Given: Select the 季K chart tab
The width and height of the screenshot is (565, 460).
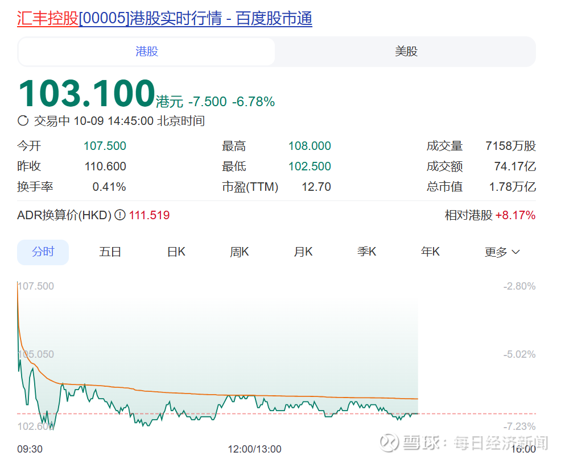Looking at the screenshot, I should [x=366, y=252].
